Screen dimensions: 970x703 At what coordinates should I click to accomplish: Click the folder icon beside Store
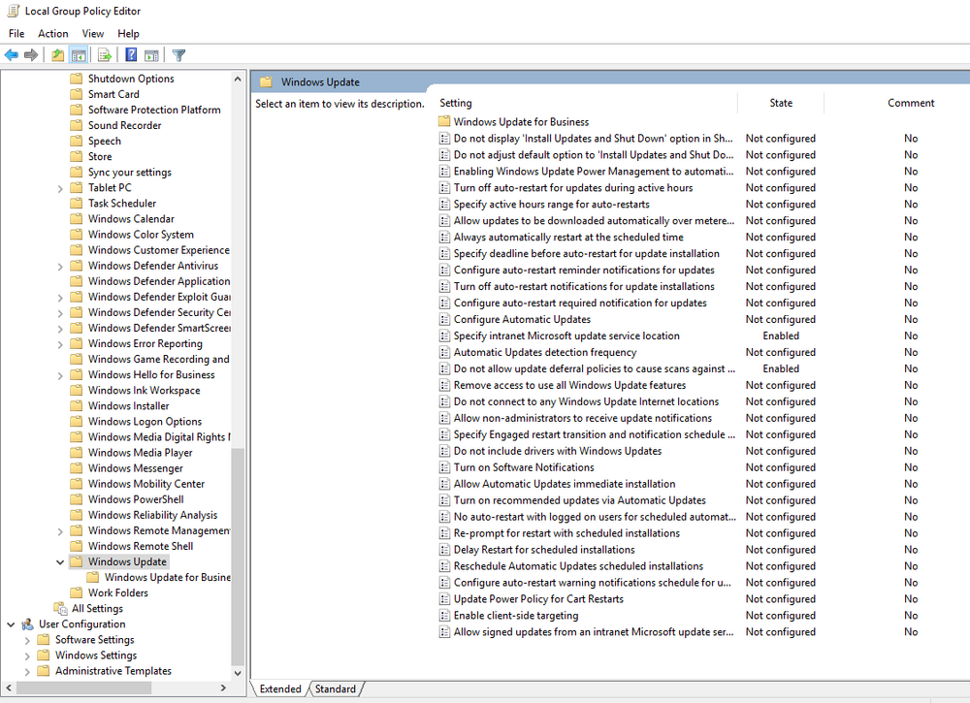click(76, 156)
